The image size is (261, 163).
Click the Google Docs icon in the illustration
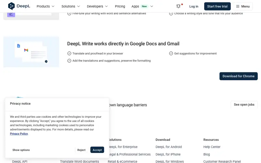point(19,46)
